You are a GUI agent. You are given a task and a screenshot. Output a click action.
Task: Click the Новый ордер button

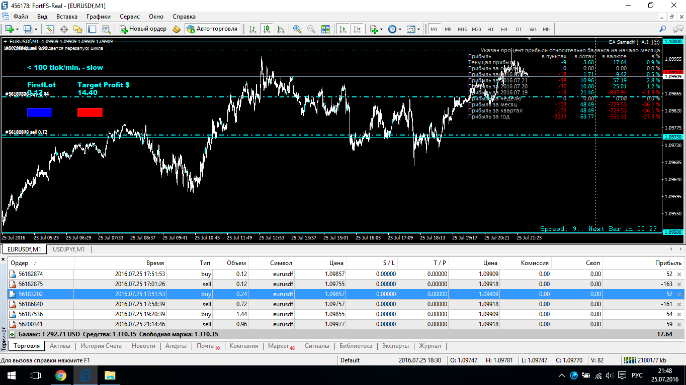coord(143,29)
